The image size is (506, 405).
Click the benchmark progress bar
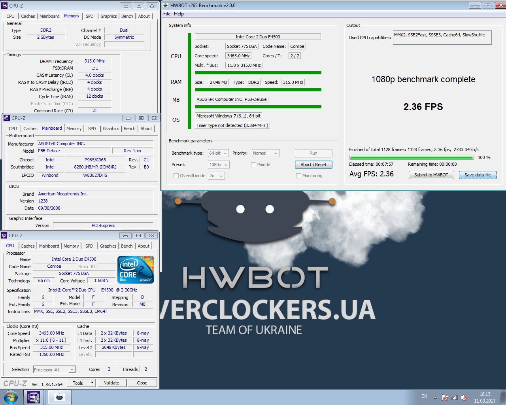click(x=412, y=157)
